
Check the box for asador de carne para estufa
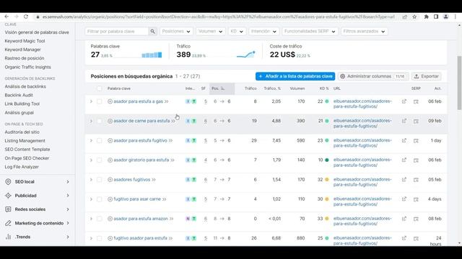point(100,121)
